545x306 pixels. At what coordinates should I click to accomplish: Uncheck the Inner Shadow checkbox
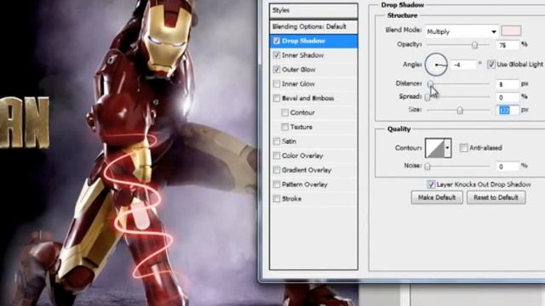coord(277,55)
